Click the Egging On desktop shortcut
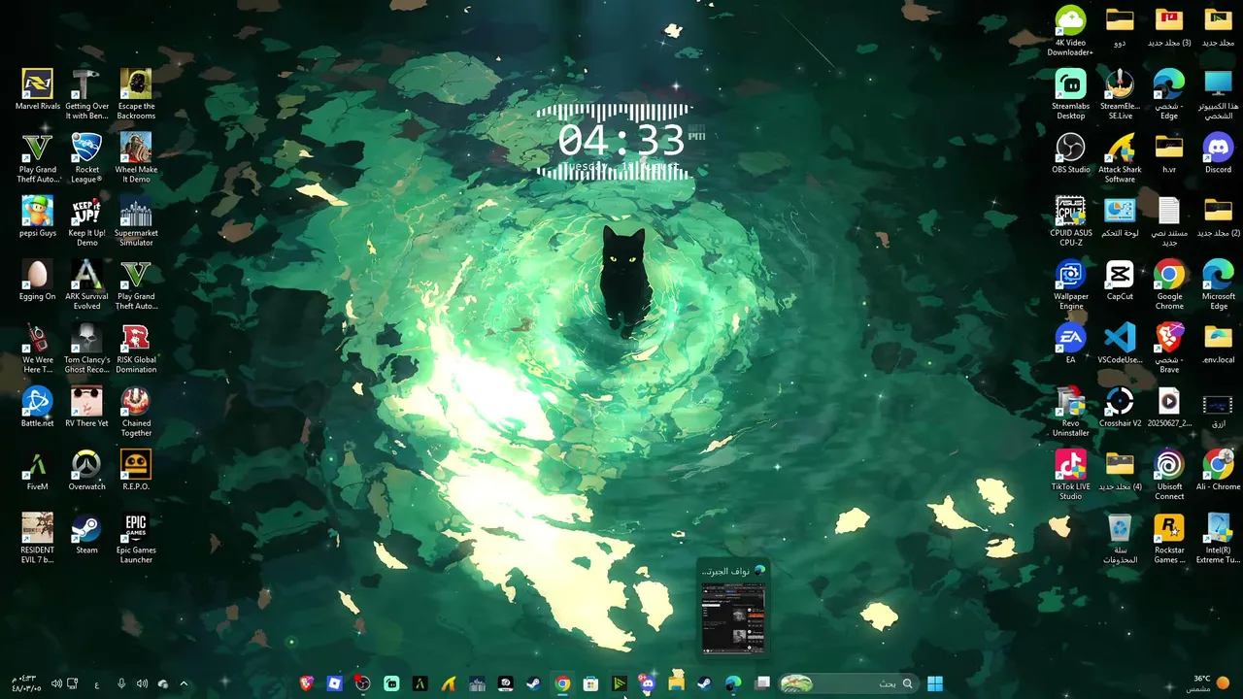 point(38,281)
